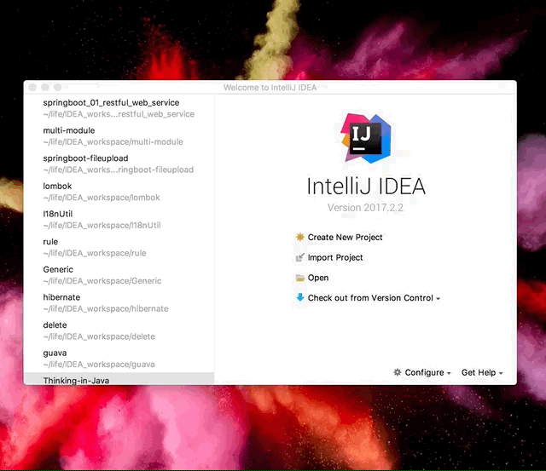Click the IntelliJ IDEA logo
The image size is (546, 471).
[x=366, y=138]
